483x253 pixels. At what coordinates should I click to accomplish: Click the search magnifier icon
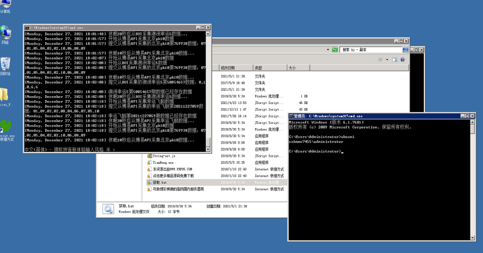[405, 50]
